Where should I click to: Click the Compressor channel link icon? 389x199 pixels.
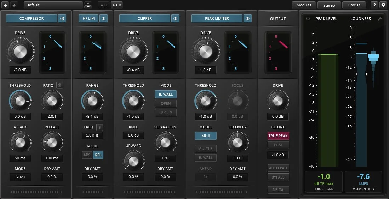tap(62, 18)
